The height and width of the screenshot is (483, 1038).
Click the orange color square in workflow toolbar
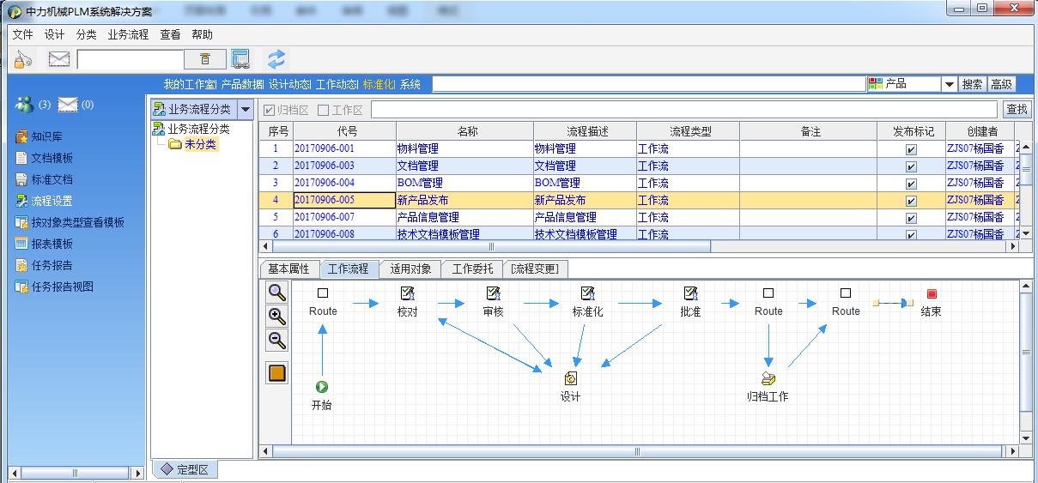pos(277,373)
